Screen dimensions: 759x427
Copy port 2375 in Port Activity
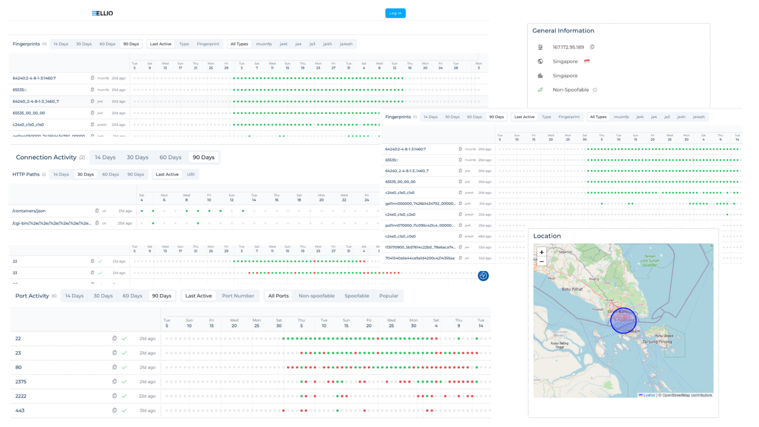click(x=115, y=381)
